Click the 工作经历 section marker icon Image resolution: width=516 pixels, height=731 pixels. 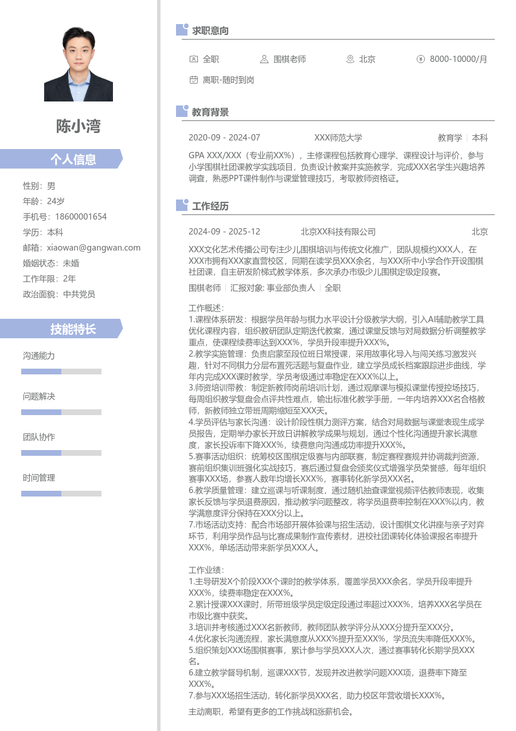182,205
